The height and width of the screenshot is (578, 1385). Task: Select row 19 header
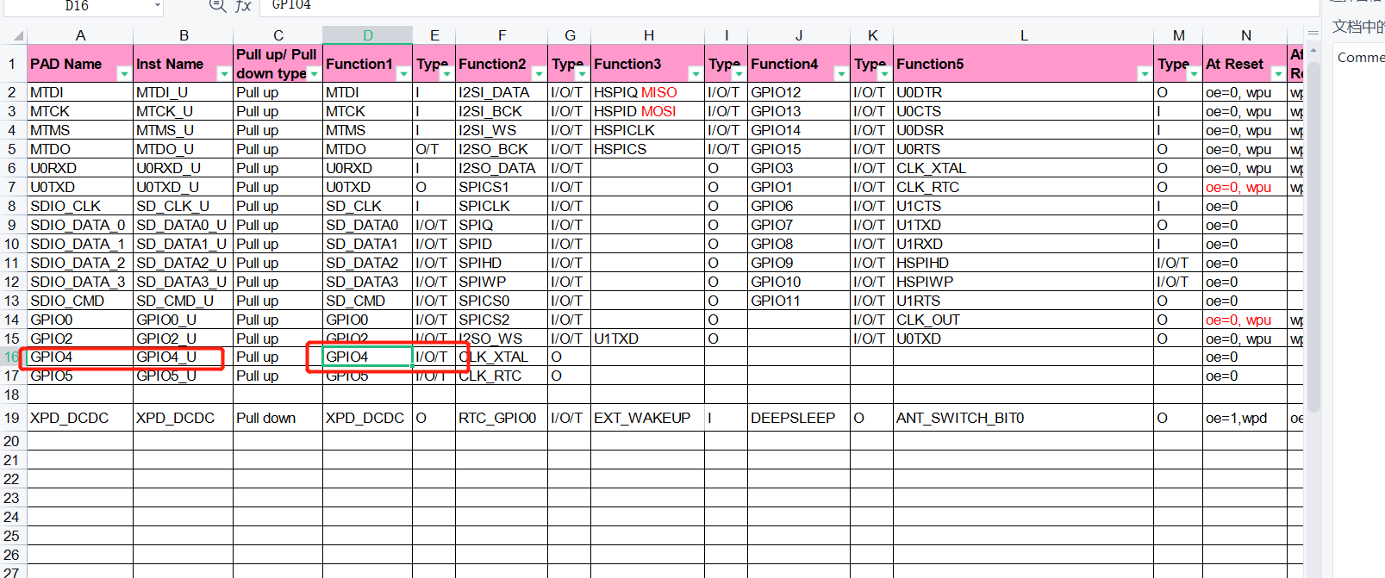point(12,418)
